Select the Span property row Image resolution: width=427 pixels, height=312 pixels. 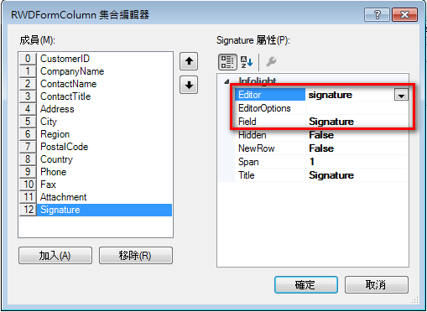pos(321,162)
